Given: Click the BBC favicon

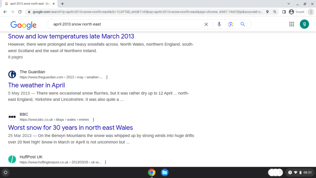Looking at the screenshot, I should 12,117.
